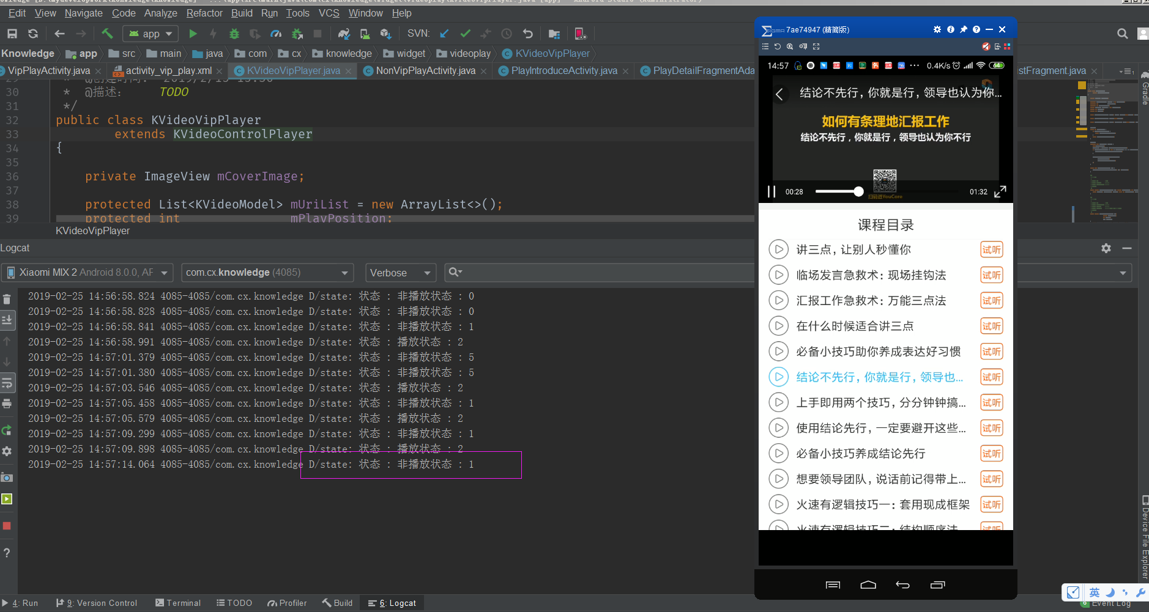Play the sample for 讲三点，让别人秒懂你
The image size is (1149, 612).
click(778, 249)
